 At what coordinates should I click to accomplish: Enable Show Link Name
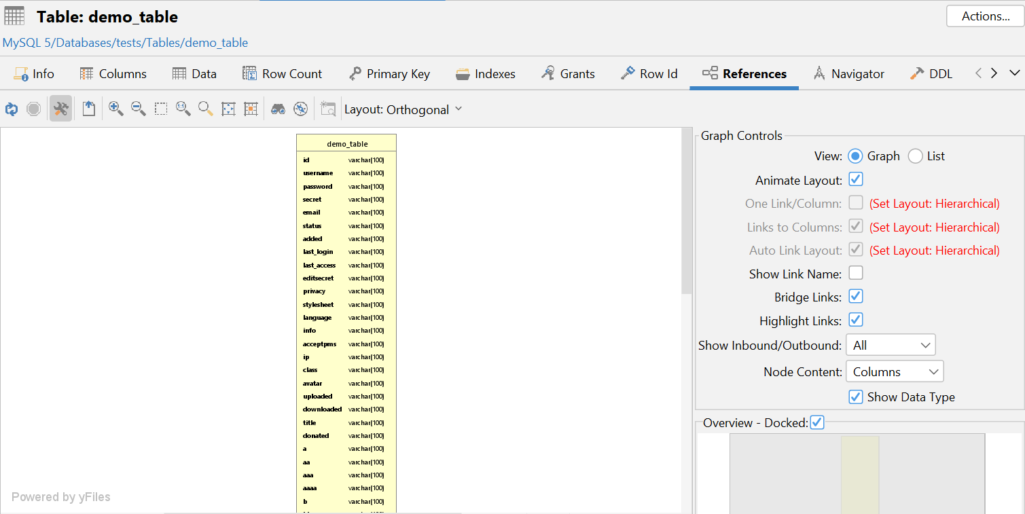tap(855, 272)
